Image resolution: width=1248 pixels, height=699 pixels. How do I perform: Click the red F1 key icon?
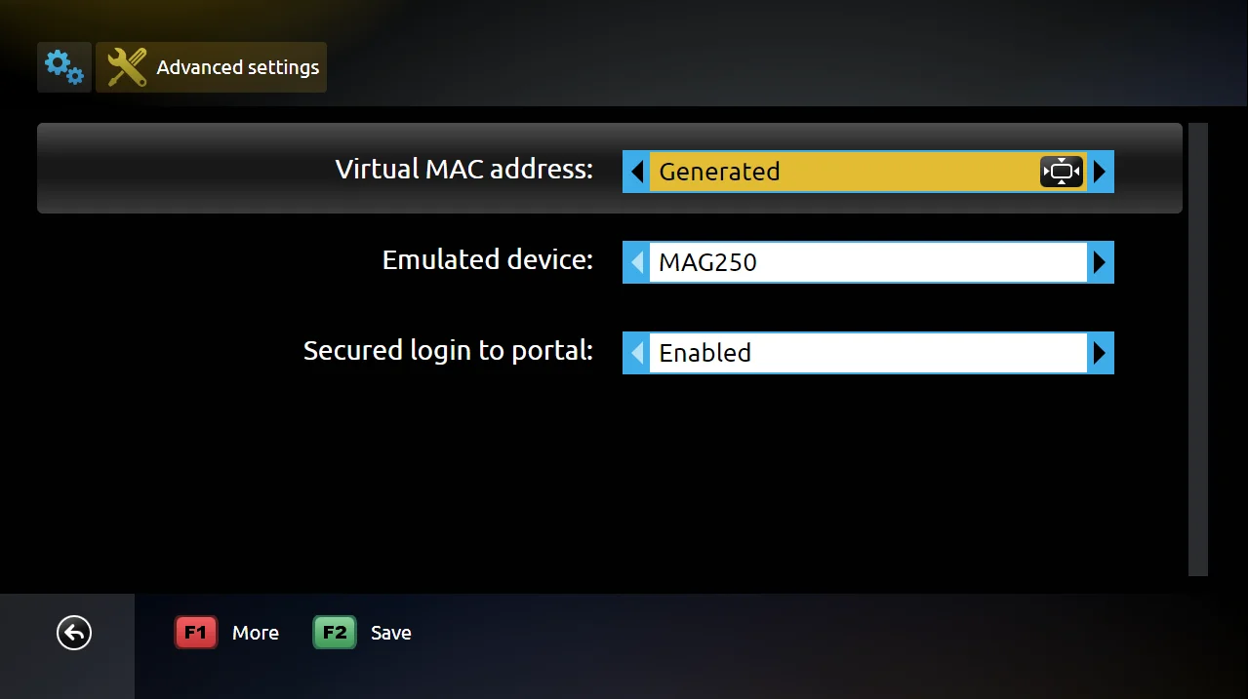point(196,633)
